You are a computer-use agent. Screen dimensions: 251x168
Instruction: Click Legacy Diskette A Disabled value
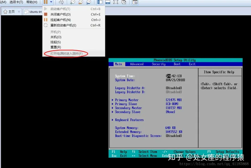click(174, 88)
